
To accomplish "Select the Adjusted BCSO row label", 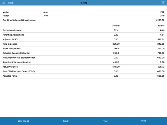I will tap(10, 39).
